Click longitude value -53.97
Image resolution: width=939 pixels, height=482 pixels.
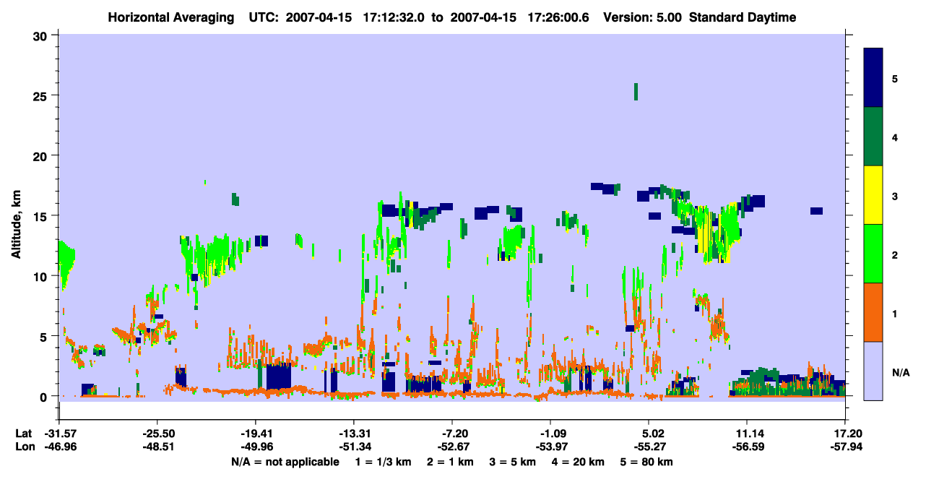pos(550,447)
